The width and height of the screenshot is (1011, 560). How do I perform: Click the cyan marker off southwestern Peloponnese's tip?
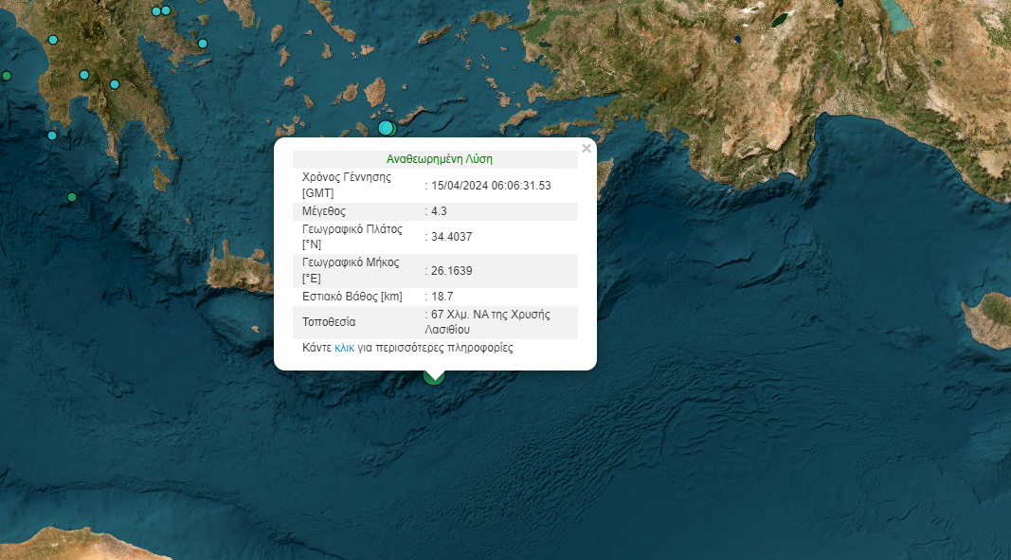52,135
